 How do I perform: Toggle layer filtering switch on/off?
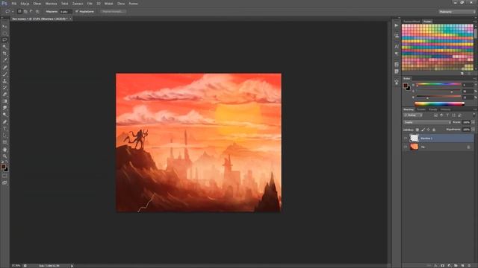(474, 115)
